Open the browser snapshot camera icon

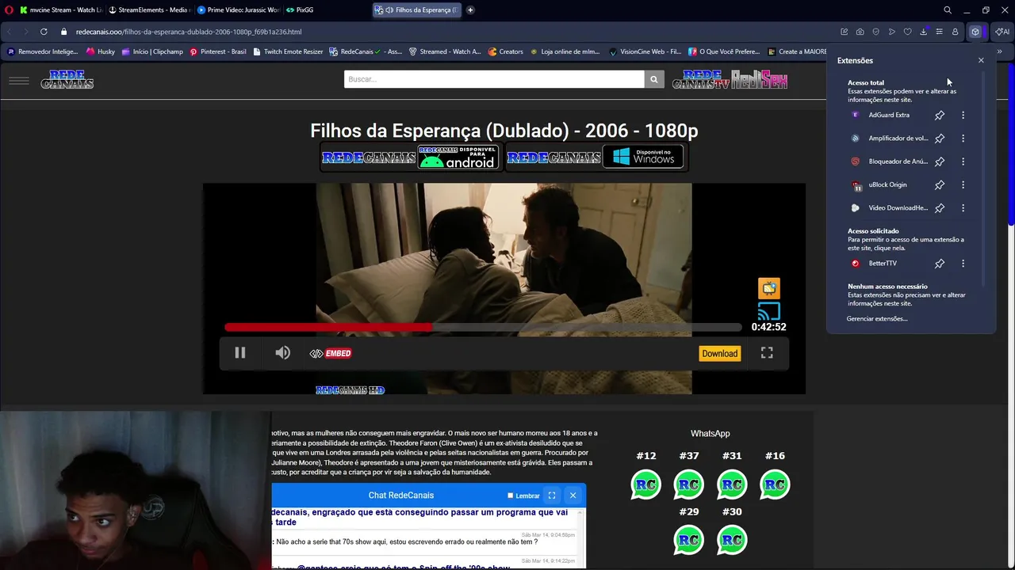coord(860,32)
